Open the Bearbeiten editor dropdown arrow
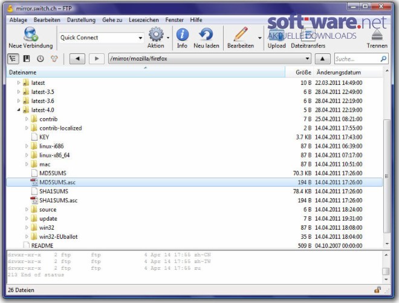 pos(260,38)
